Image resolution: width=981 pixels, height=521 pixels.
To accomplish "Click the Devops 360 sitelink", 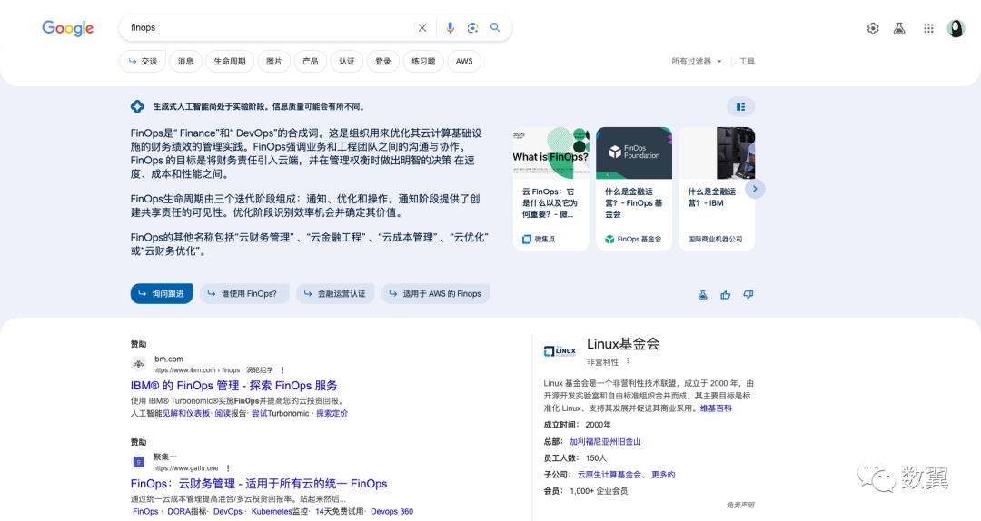I will [x=391, y=512].
